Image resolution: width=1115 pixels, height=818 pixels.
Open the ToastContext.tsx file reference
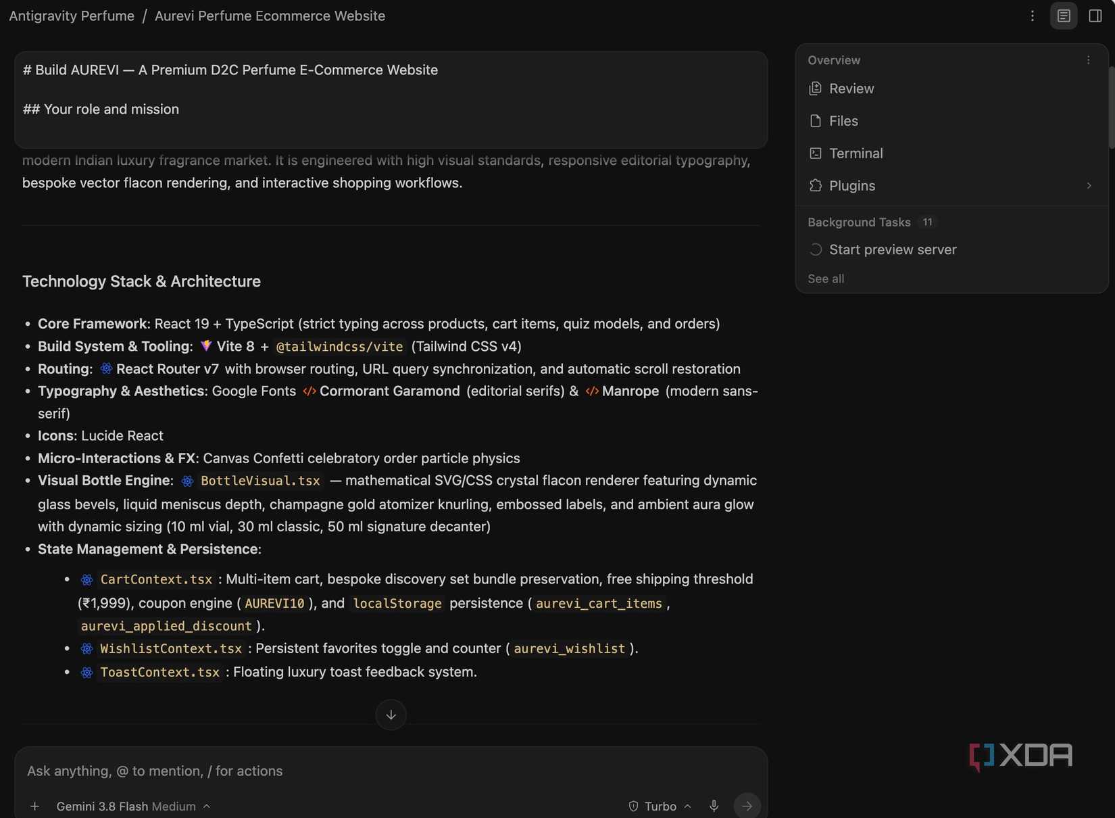[151, 672]
